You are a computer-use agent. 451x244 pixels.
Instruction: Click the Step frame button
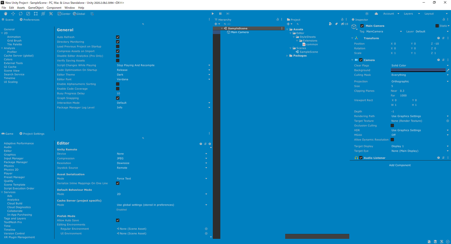tap(228, 14)
